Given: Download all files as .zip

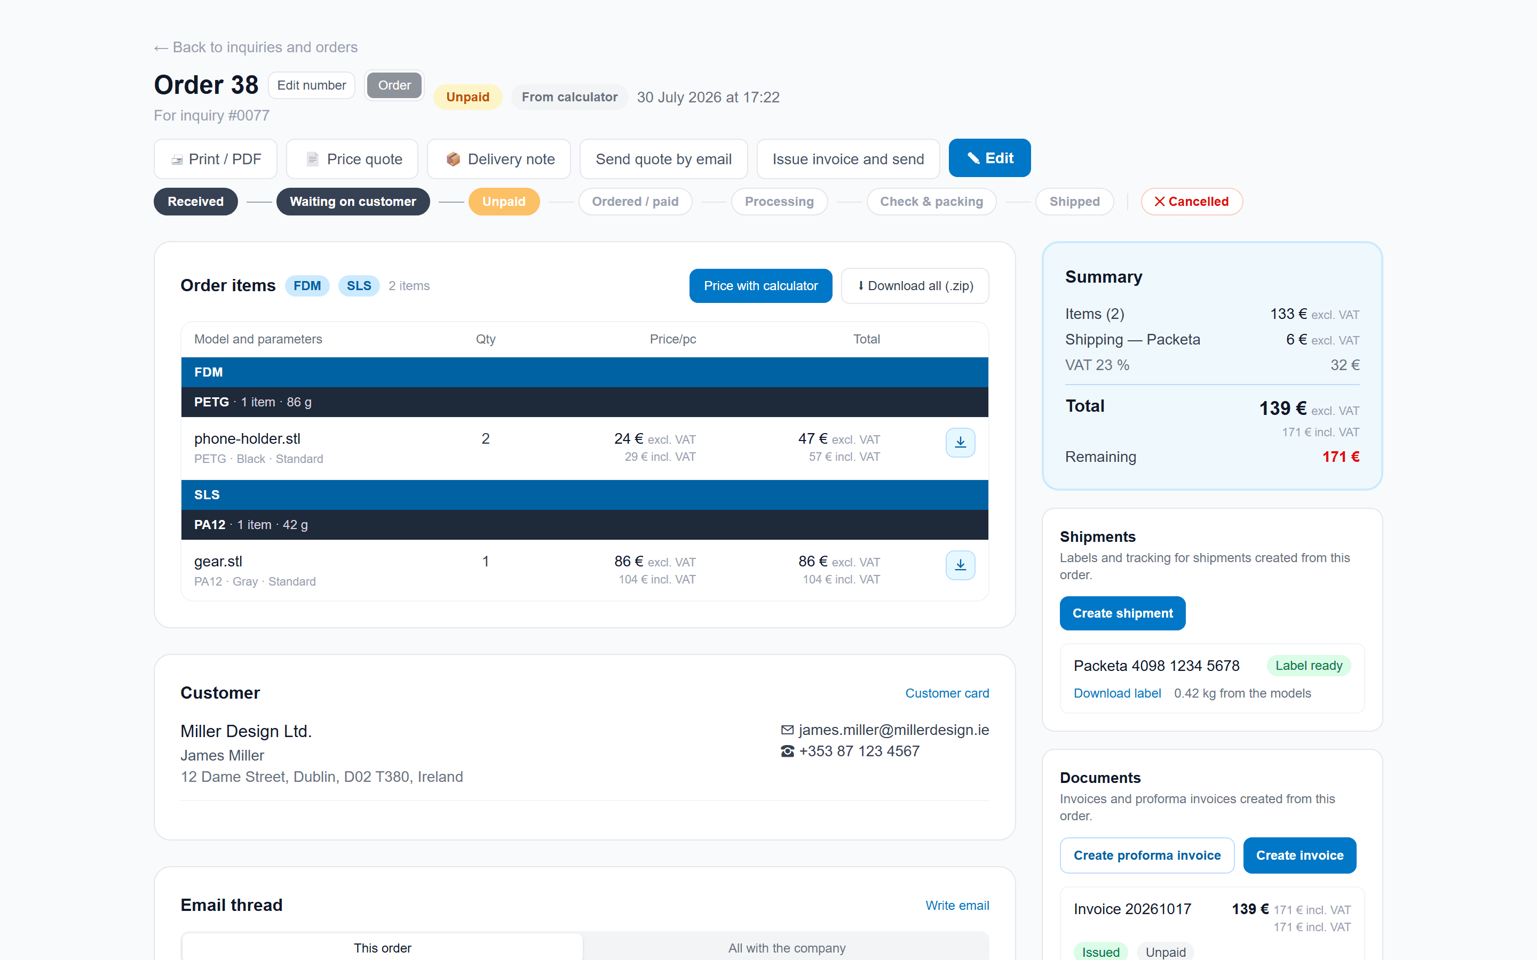Looking at the screenshot, I should 915,286.
